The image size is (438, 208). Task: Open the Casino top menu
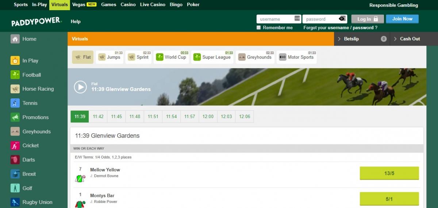pos(128,5)
